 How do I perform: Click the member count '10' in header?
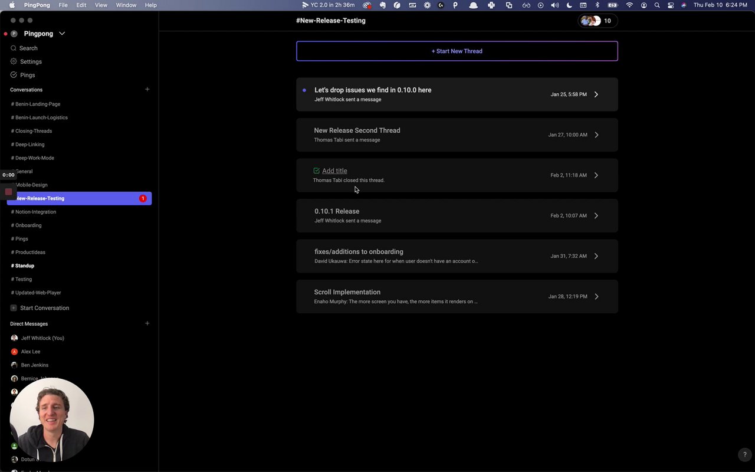coord(608,21)
